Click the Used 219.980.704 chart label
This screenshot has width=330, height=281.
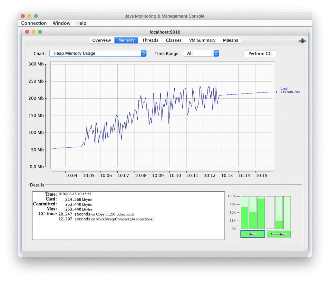(290, 90)
